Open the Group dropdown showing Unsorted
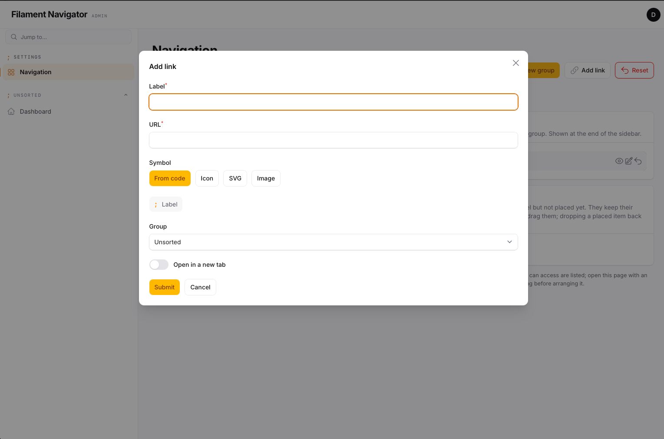The width and height of the screenshot is (664, 439). pos(334,242)
